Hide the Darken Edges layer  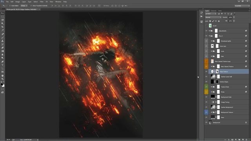tap(206, 82)
